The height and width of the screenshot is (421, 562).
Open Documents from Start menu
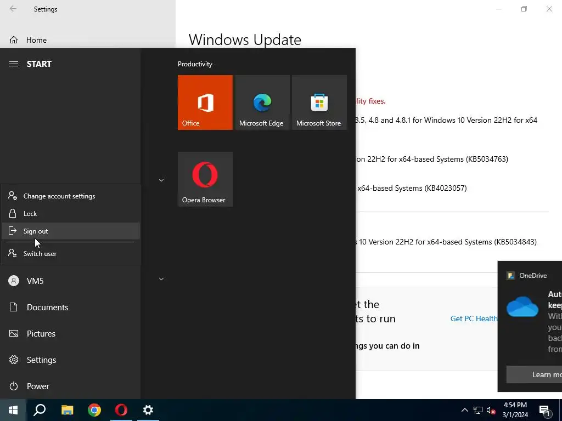point(70,307)
